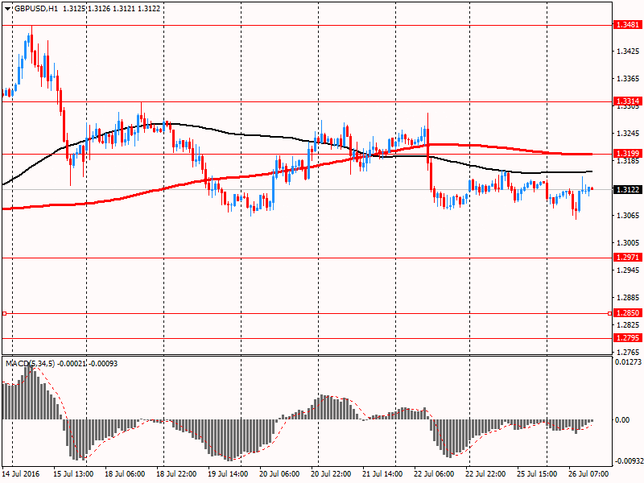This screenshot has width=644, height=483.
Task: Select the 22 Jul 22:00 time label
Action: pos(486,474)
